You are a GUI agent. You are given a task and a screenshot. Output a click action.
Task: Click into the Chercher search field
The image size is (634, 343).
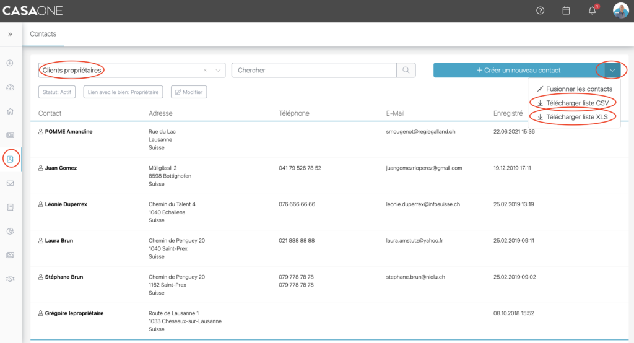(314, 70)
